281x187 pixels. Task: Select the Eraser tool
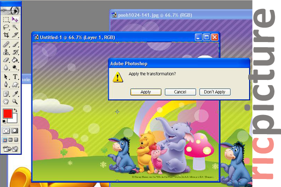point(6,59)
